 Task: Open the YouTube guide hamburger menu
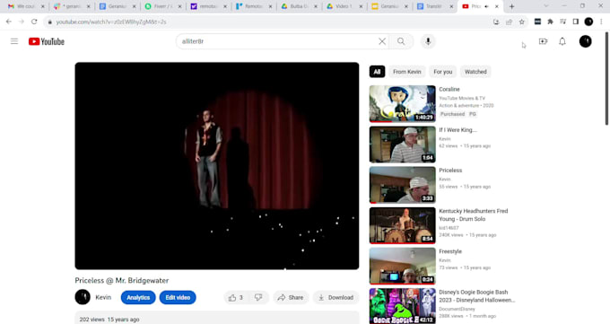click(14, 41)
